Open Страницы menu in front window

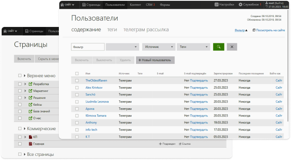[91, 5]
